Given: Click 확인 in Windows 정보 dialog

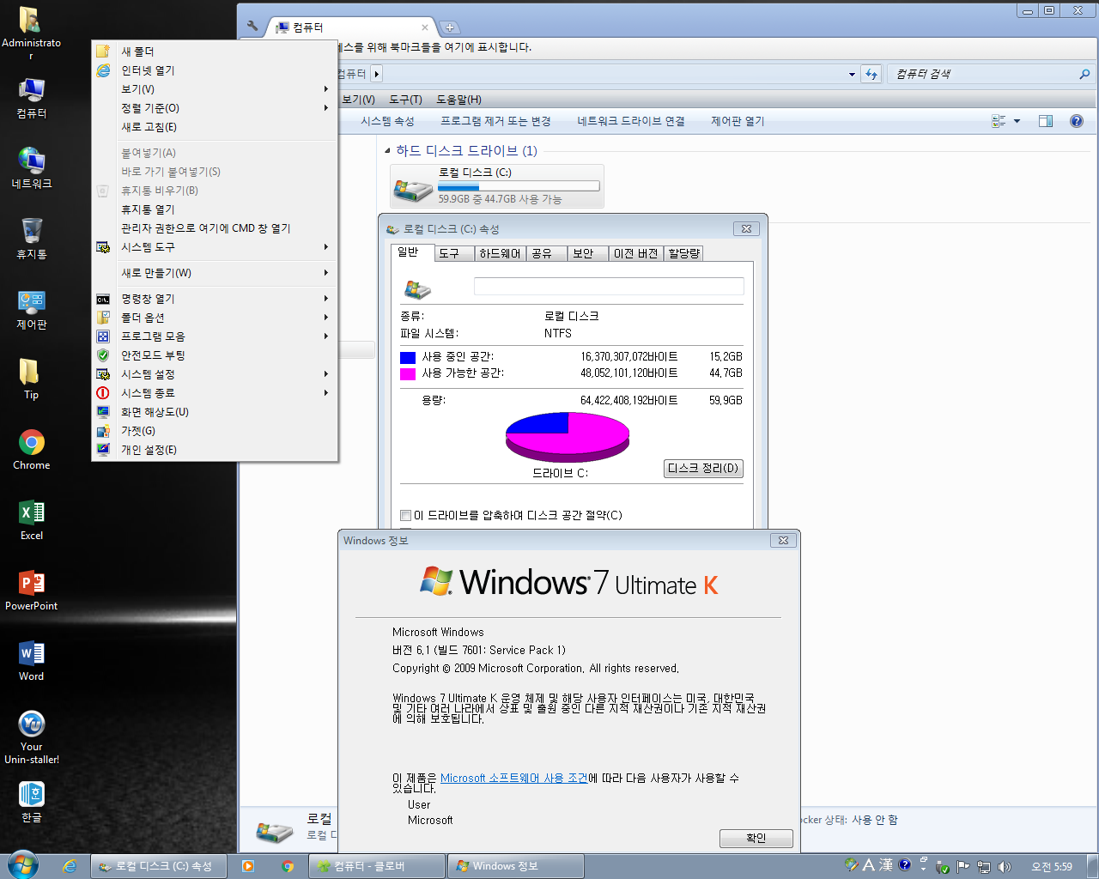Looking at the screenshot, I should click(756, 838).
